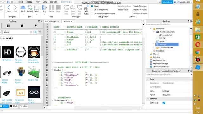Click the Add Watch icon
The height and width of the screenshot is (114, 203).
[x=86, y=8]
